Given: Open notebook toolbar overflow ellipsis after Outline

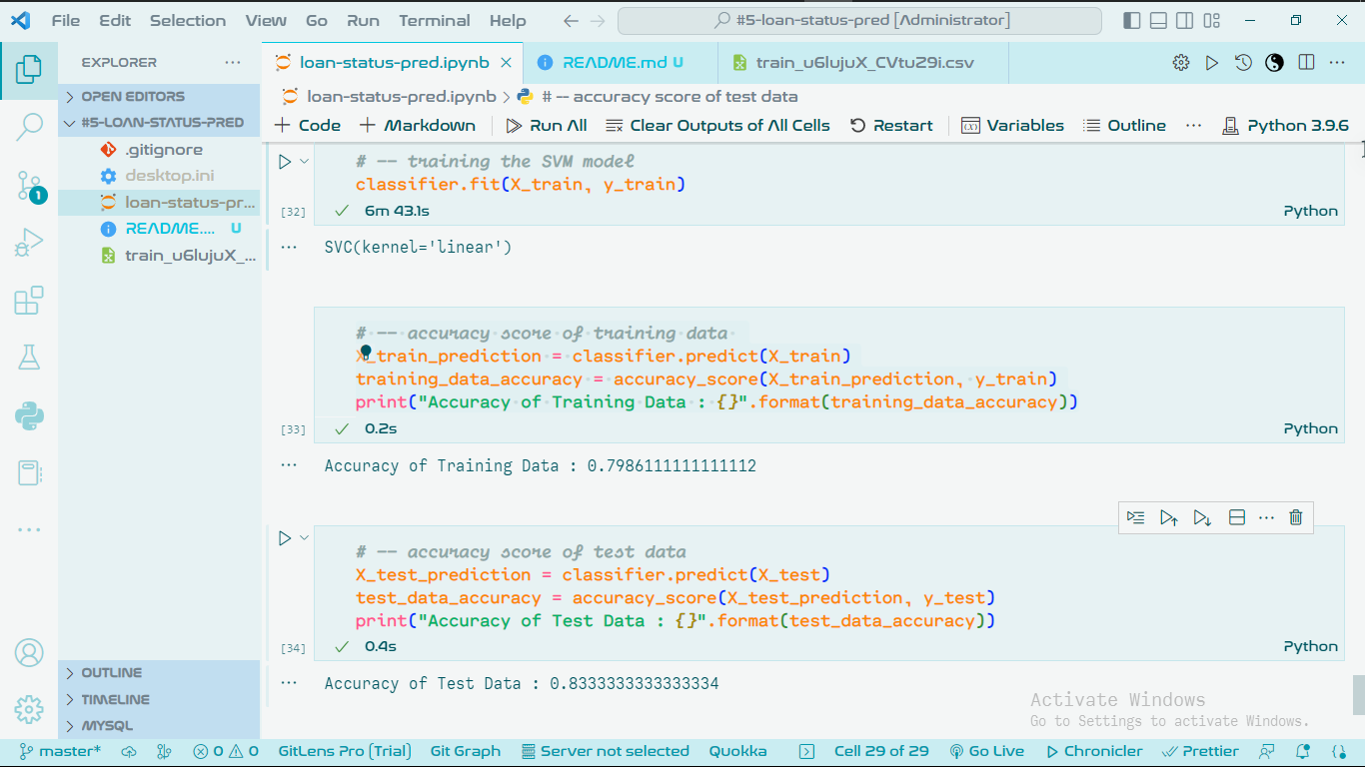Looking at the screenshot, I should coord(1193,125).
